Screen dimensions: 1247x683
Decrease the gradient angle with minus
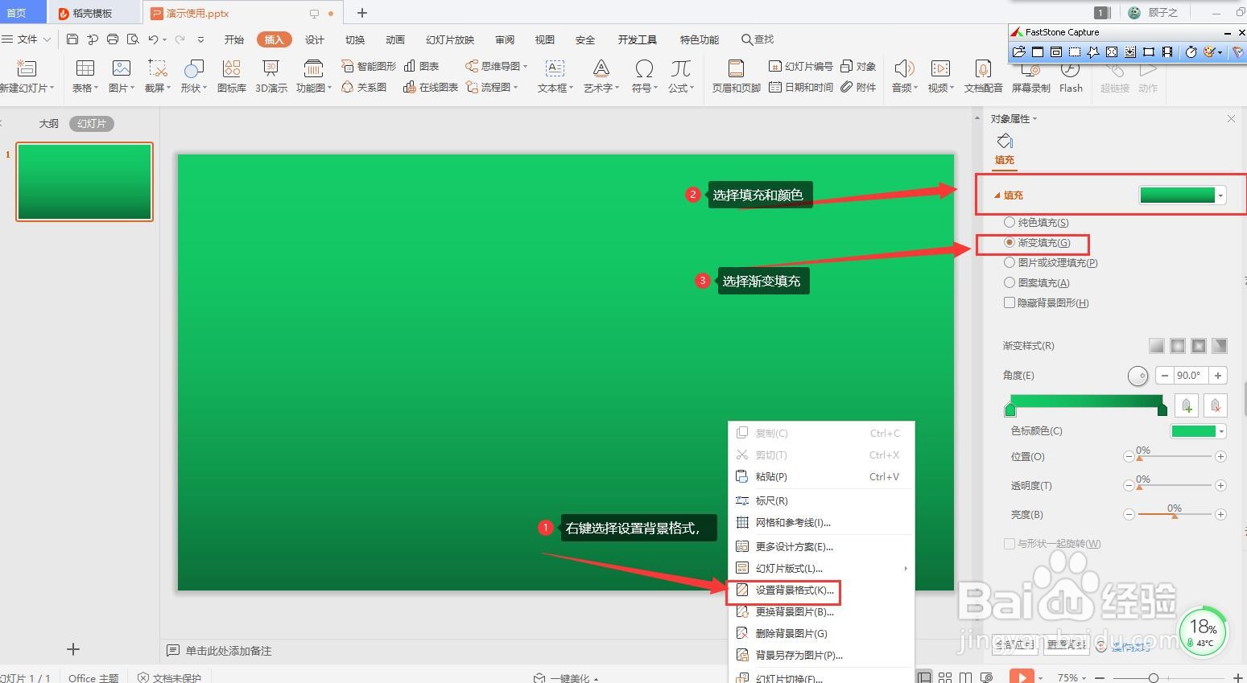(x=1164, y=375)
